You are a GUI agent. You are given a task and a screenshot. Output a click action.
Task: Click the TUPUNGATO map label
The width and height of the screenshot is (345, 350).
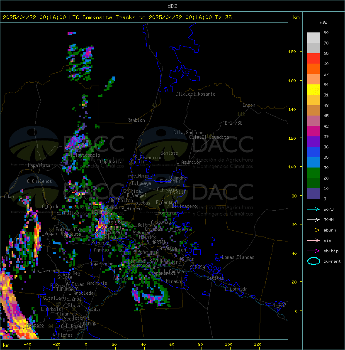tap(67, 289)
